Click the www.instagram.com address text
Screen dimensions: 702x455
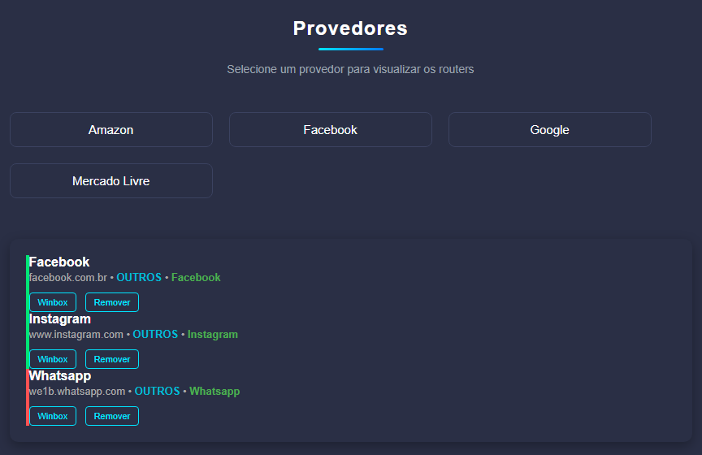(76, 334)
